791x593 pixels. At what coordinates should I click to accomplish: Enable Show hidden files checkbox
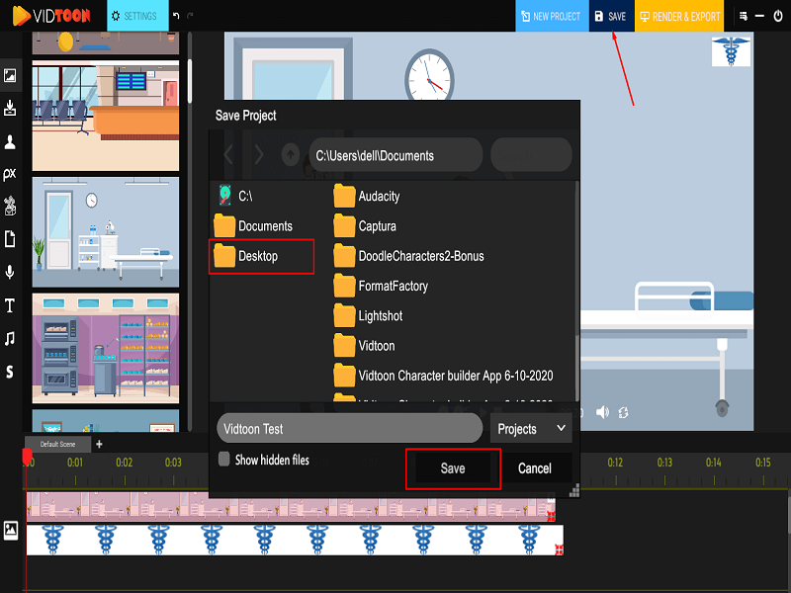(224, 459)
